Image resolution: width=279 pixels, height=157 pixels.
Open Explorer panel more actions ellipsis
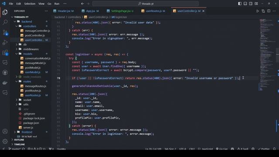(x=46, y=11)
